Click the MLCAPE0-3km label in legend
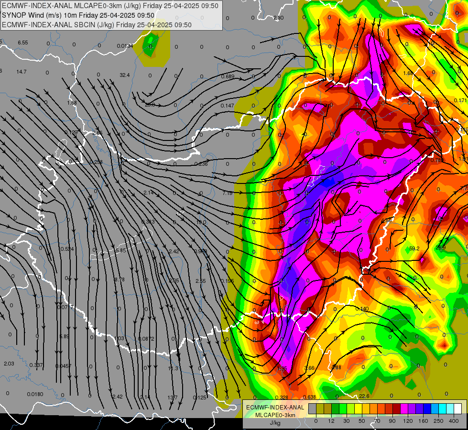This screenshot has height=430, width=468. (x=275, y=415)
